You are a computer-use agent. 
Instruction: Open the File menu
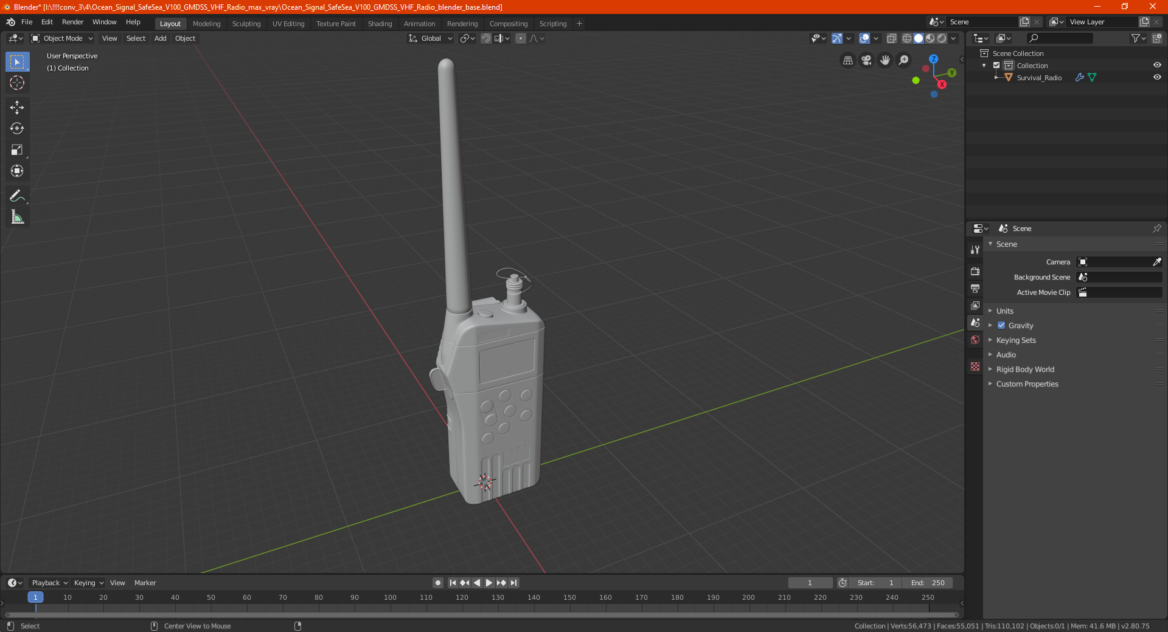pyautogui.click(x=27, y=22)
